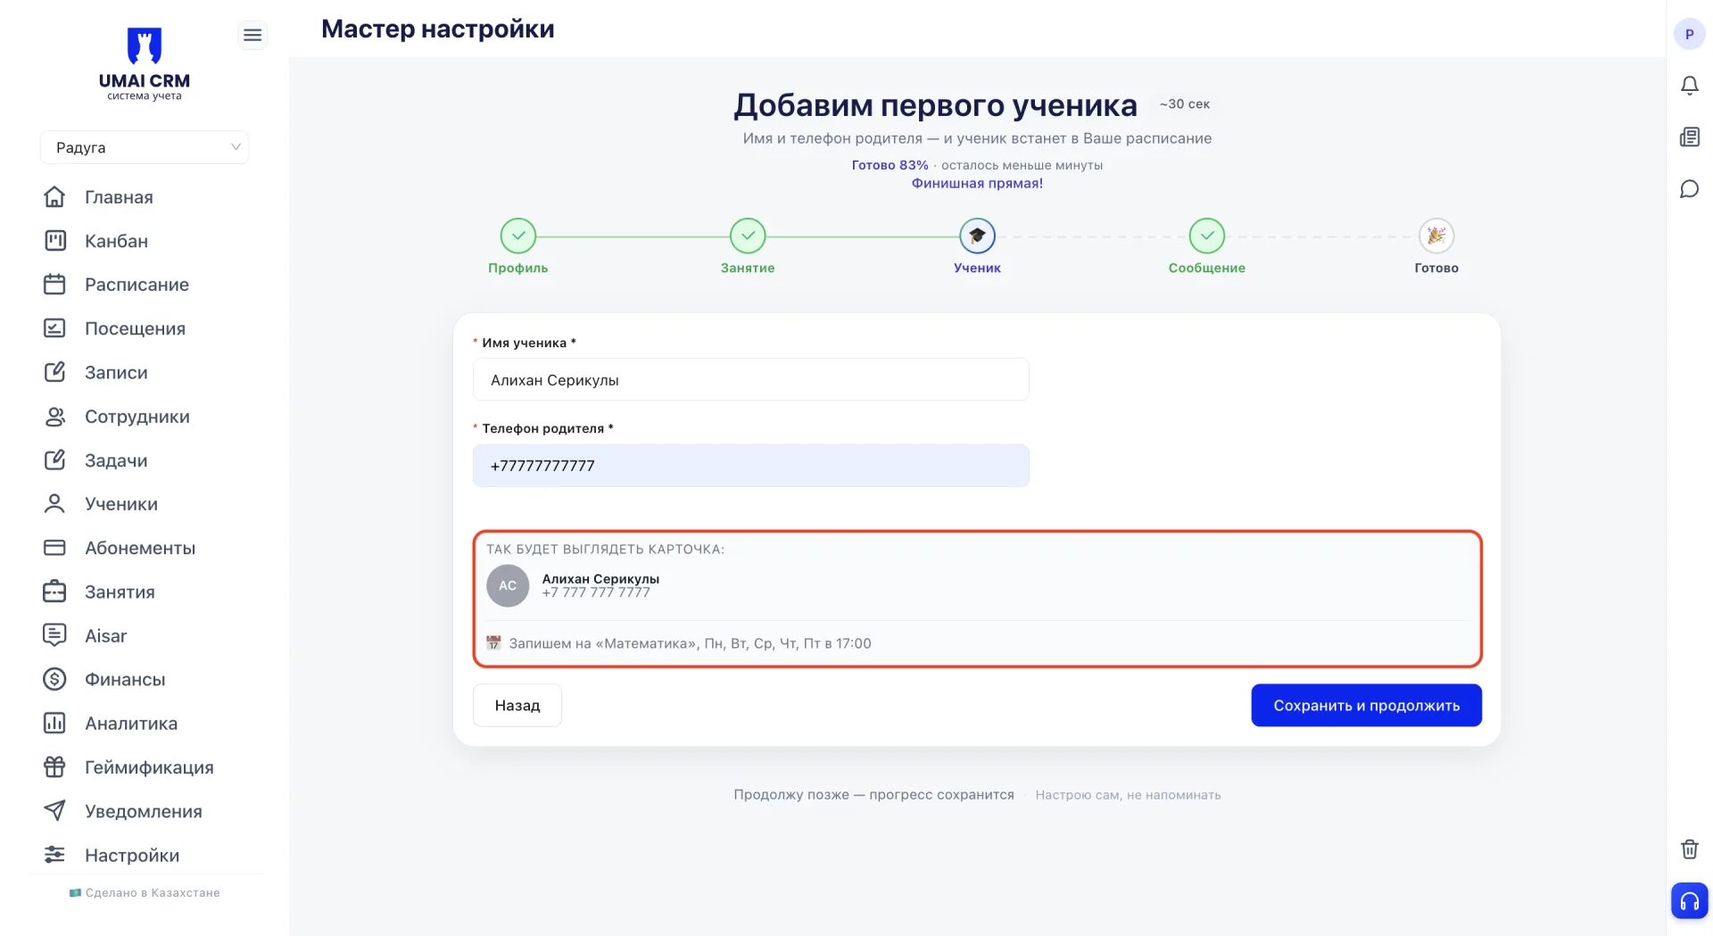Expand the Радуга organization dropdown
Screen dimensions: 1713x936
(145, 147)
